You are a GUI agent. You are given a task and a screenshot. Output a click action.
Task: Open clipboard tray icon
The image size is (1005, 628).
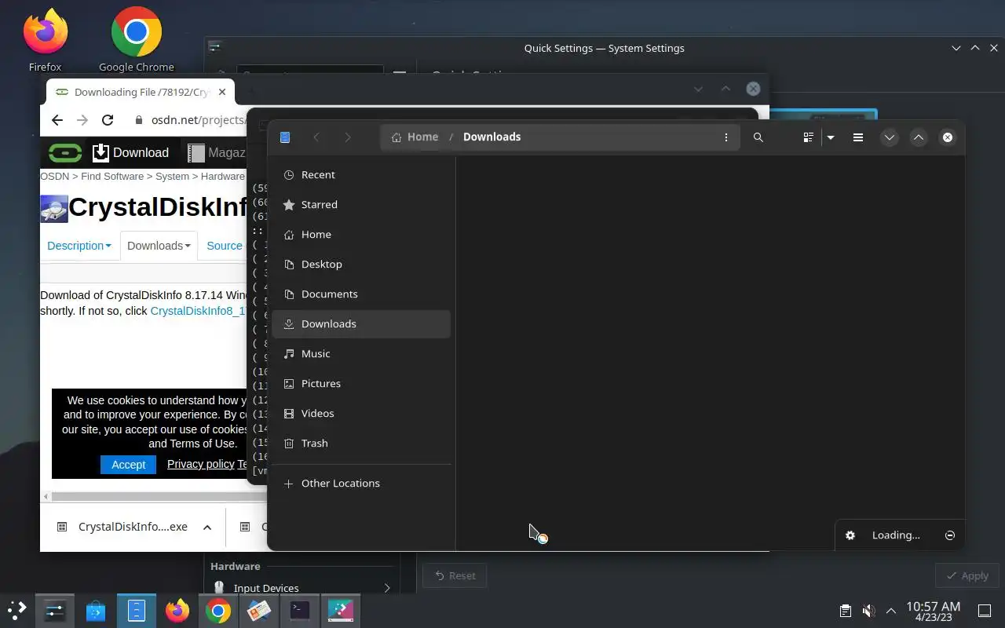point(845,611)
